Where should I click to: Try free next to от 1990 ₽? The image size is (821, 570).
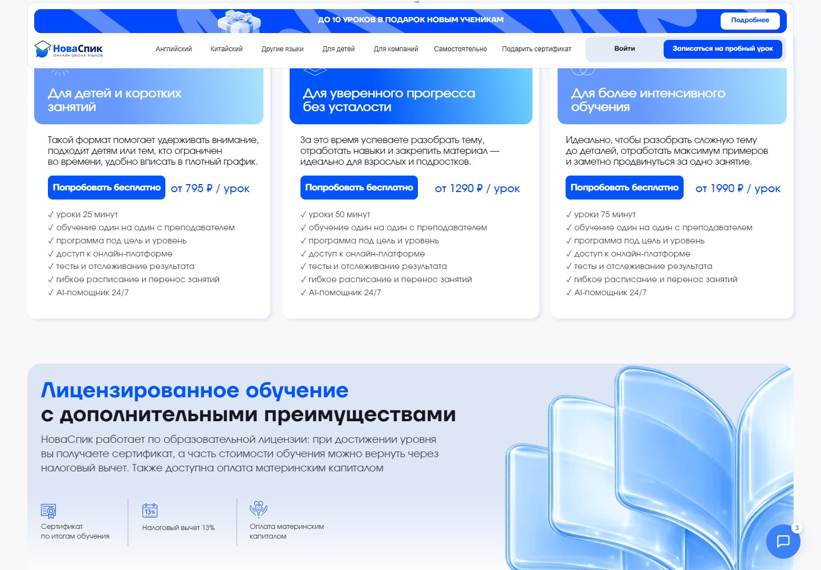point(624,188)
